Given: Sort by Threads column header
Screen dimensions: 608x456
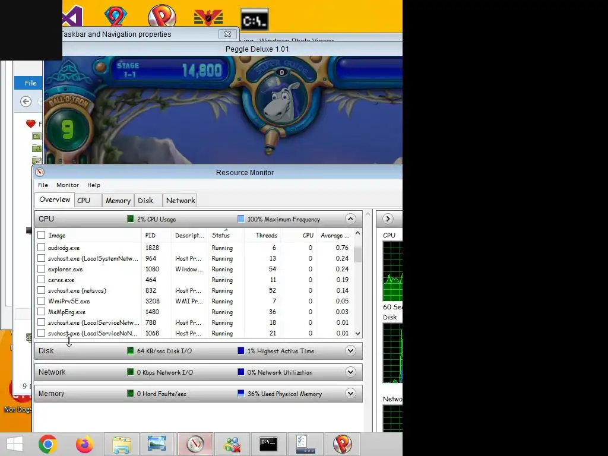Looking at the screenshot, I should [262, 235].
